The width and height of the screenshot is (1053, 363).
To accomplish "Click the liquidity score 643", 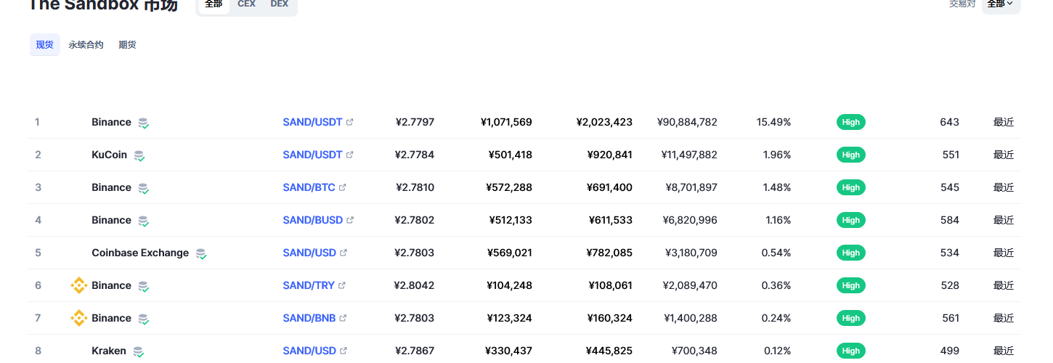I will click(949, 122).
